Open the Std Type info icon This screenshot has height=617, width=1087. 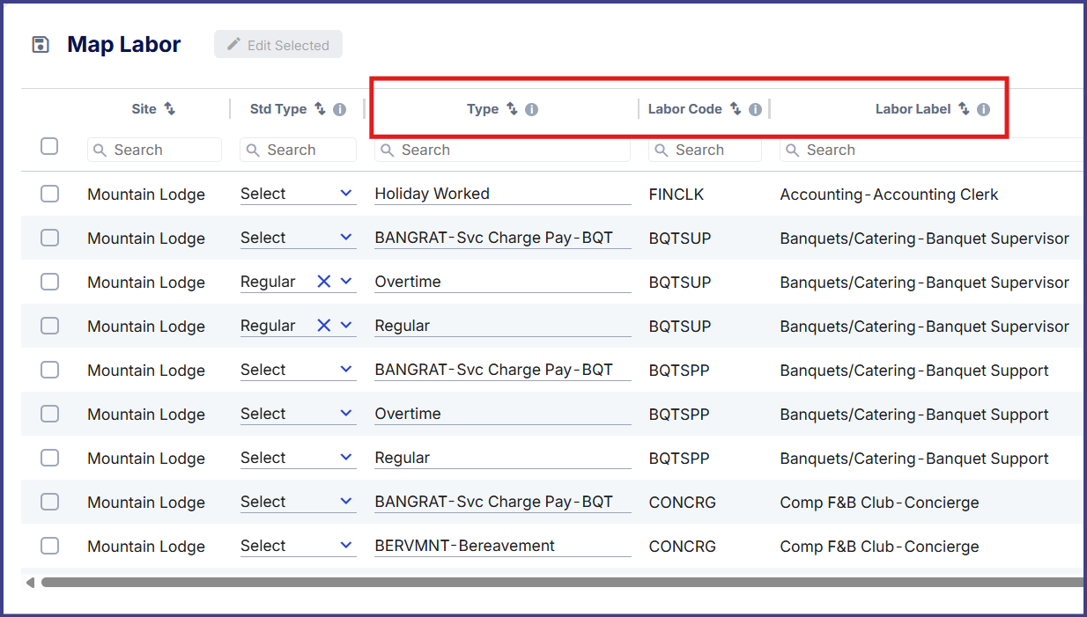(x=340, y=110)
